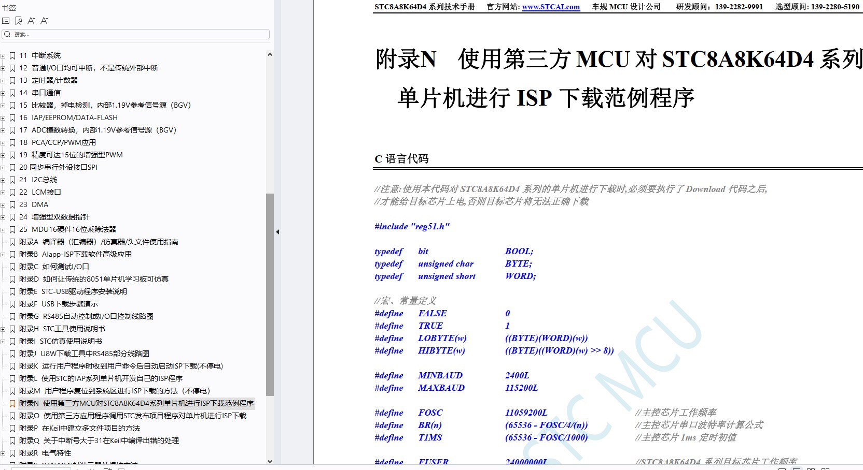
Task: Expand the '23 DMA' bookmark node
Action: coord(3,204)
